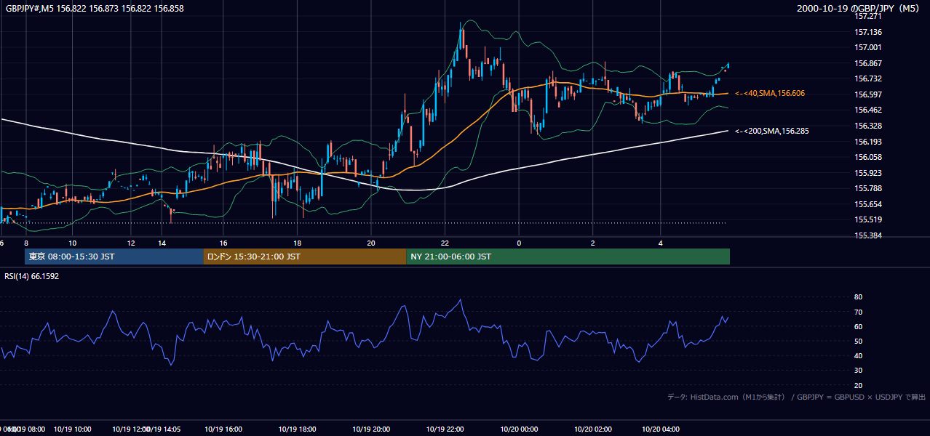
Task: Click the 200 SMA label showing 156.285
Action: point(771,132)
